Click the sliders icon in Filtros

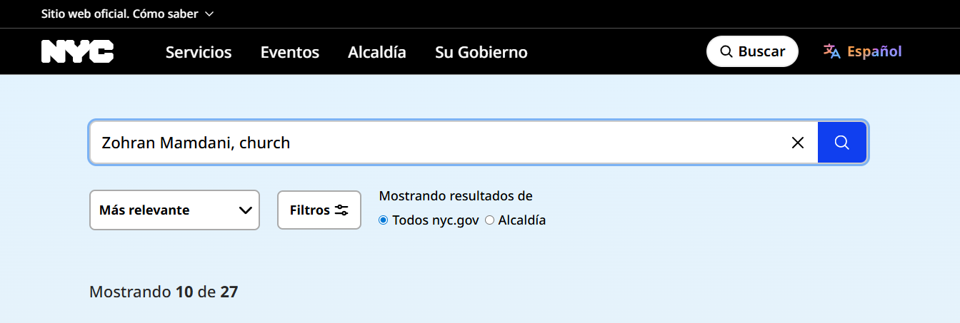(341, 210)
